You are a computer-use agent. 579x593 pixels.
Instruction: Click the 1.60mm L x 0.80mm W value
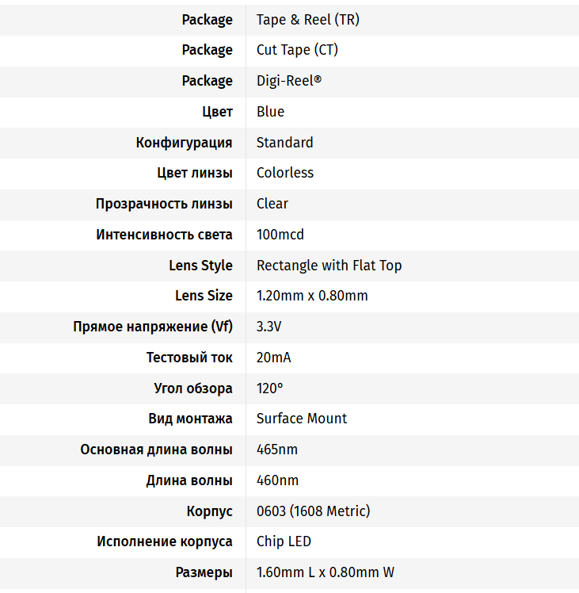325,572
